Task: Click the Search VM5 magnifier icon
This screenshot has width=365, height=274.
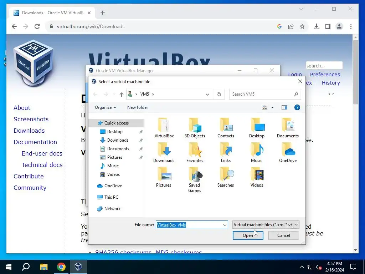Action: click(296, 94)
